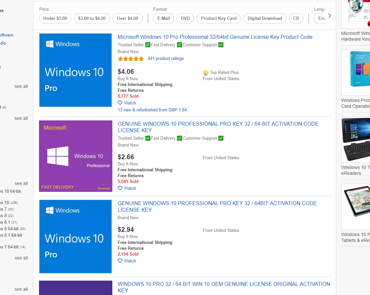Expand the first 'see all' sidebar link
This screenshot has width=370, height=295.
point(21,87)
